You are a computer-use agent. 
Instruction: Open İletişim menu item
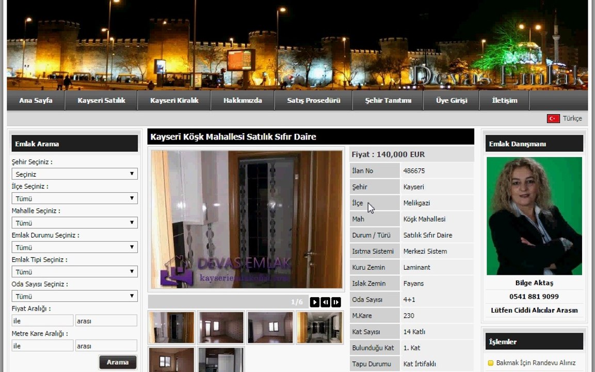504,100
